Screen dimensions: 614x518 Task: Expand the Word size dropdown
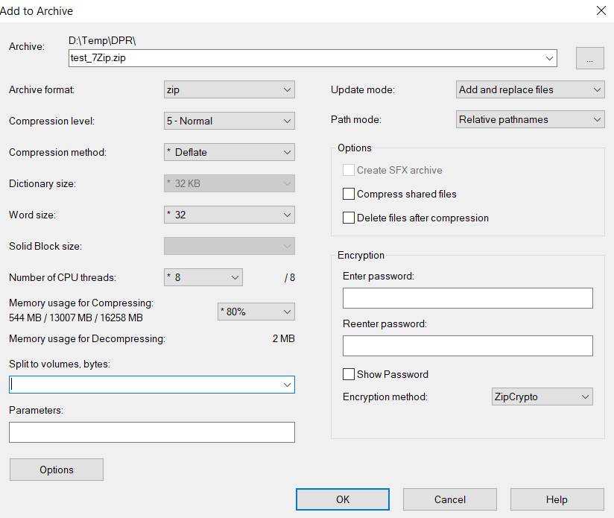pos(229,215)
